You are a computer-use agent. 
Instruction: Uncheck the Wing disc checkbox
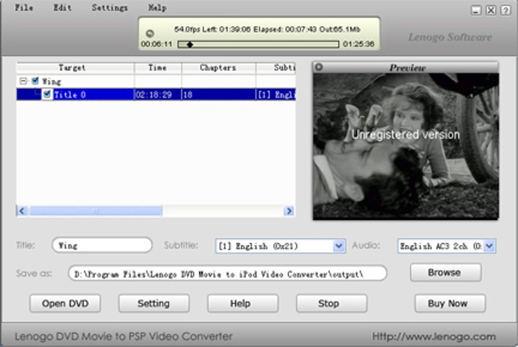click(x=35, y=81)
